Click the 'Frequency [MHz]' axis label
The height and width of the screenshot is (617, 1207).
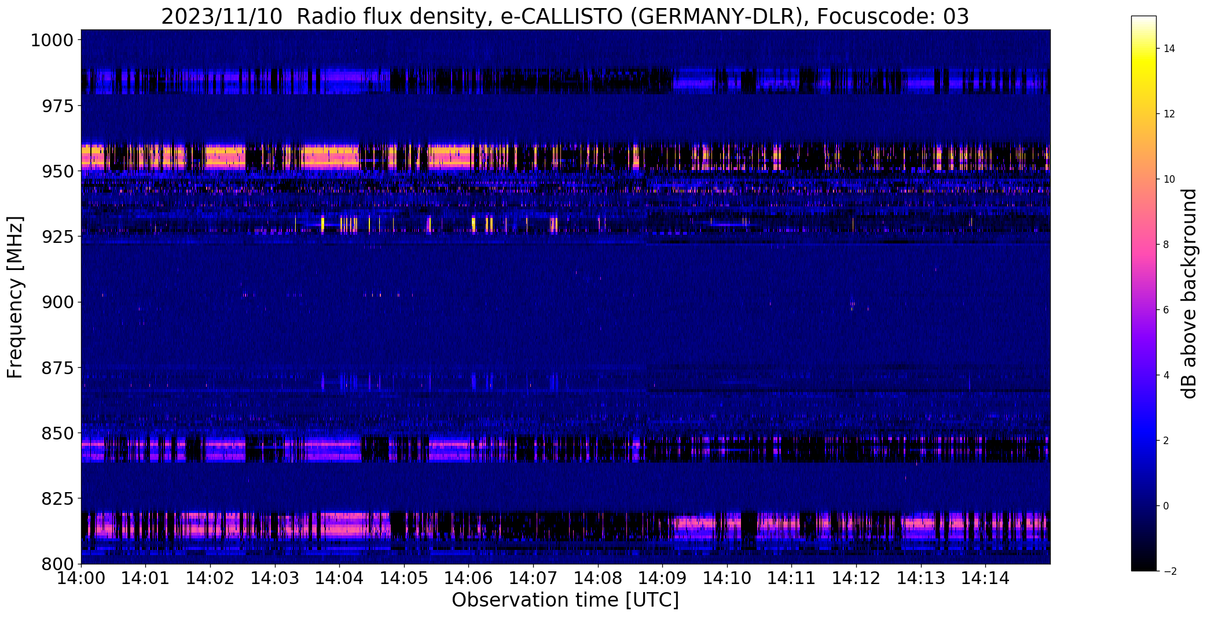[15, 297]
